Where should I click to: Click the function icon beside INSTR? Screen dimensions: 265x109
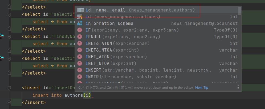click(x=80, y=77)
